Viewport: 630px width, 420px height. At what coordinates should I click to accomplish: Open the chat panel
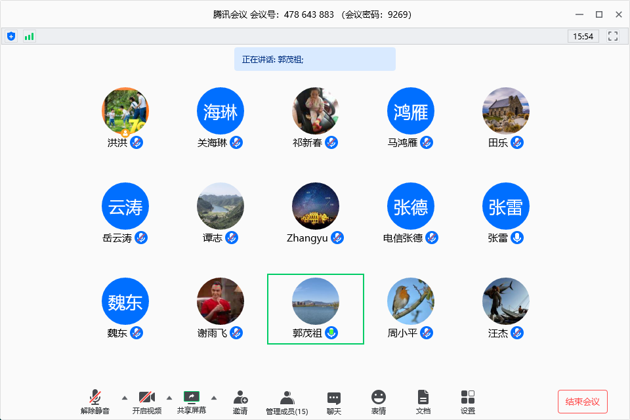(x=333, y=402)
